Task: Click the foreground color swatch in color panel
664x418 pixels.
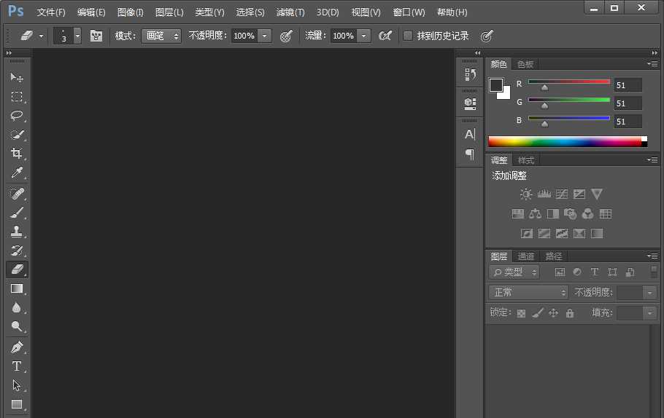Action: tap(496, 85)
